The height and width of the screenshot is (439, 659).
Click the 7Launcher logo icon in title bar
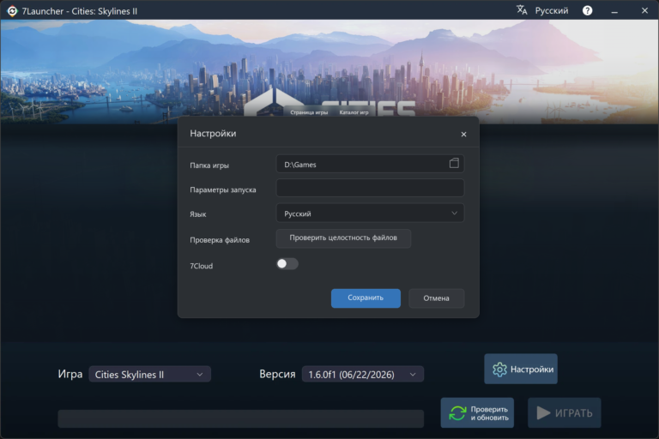click(12, 11)
